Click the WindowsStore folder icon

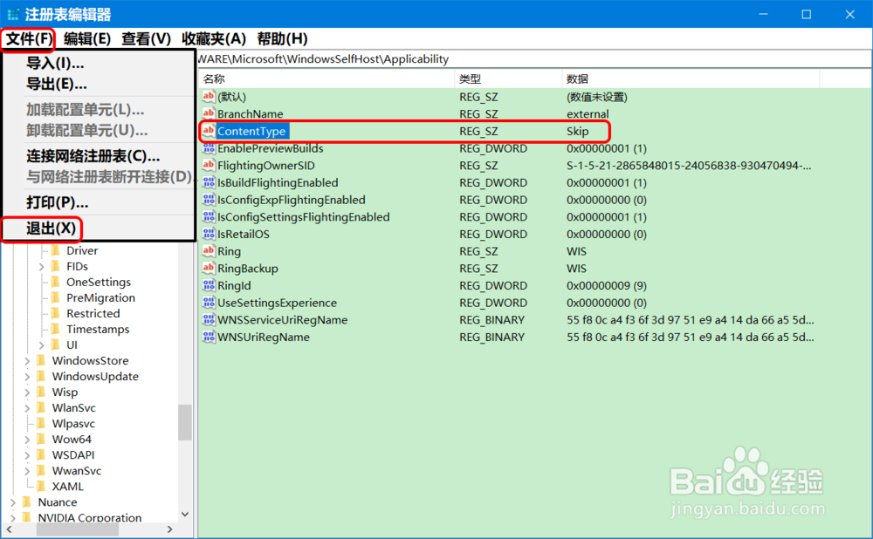(x=41, y=360)
